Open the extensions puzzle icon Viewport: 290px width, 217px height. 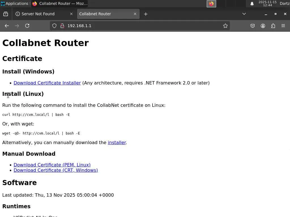click(x=273, y=26)
